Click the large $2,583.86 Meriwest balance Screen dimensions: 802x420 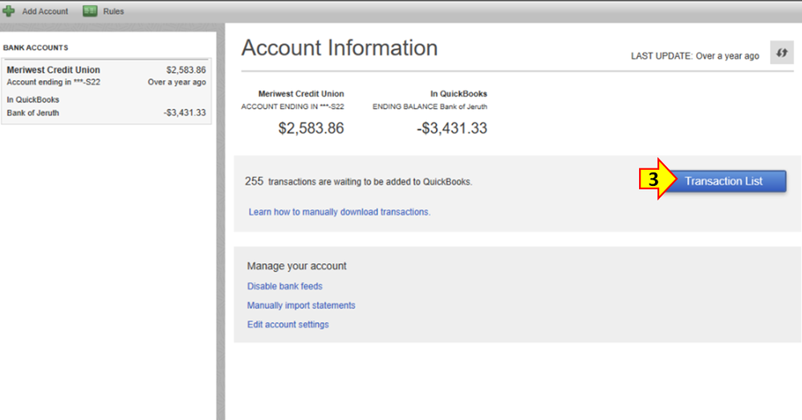click(x=311, y=128)
